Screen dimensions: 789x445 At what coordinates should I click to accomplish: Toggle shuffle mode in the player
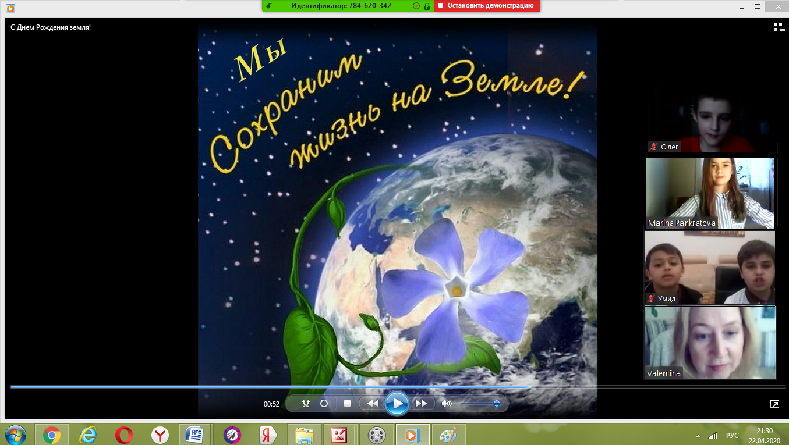[x=306, y=403]
